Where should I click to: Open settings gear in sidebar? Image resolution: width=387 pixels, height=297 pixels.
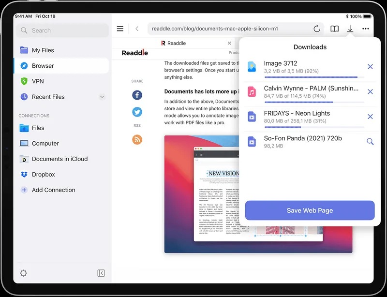pos(23,273)
